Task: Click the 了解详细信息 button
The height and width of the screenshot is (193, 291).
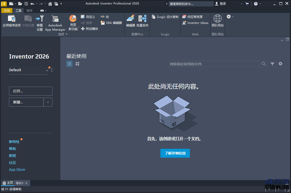Action: point(175,153)
